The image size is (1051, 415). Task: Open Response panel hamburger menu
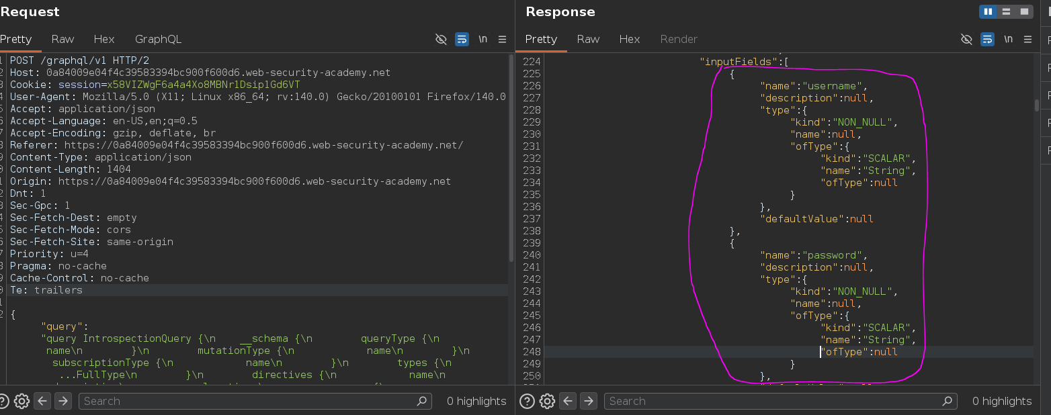[1027, 39]
